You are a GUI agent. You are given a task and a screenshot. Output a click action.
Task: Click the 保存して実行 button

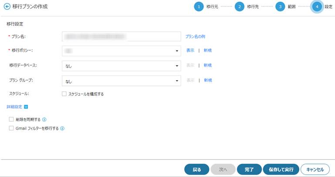tap(281, 170)
